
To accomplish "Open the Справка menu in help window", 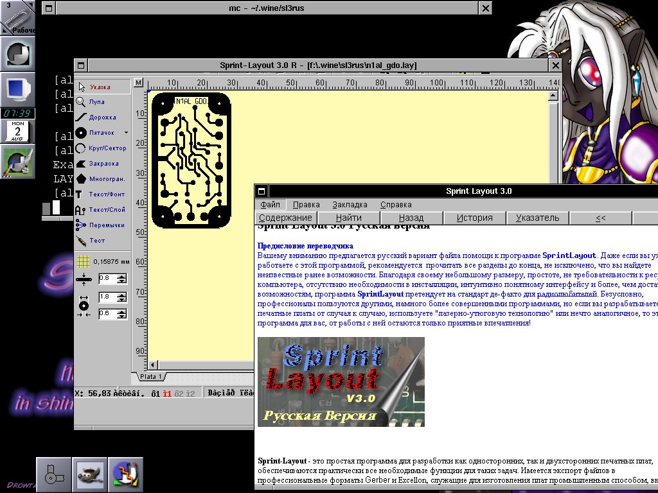I will [x=396, y=205].
